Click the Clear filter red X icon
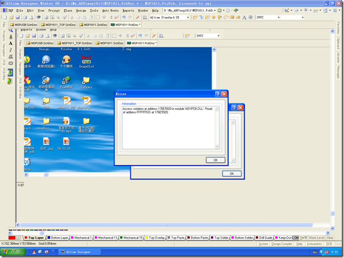This screenshot has height=258, width=344. pos(116,17)
